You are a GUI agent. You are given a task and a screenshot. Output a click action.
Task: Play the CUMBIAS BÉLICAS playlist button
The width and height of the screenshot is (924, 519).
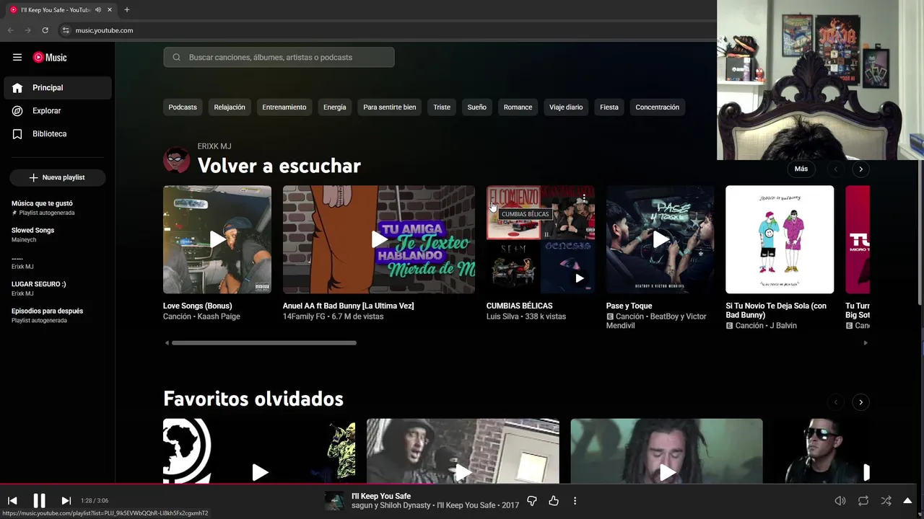pos(580,278)
